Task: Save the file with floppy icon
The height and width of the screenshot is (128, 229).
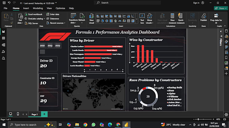Action: tap(4, 3)
